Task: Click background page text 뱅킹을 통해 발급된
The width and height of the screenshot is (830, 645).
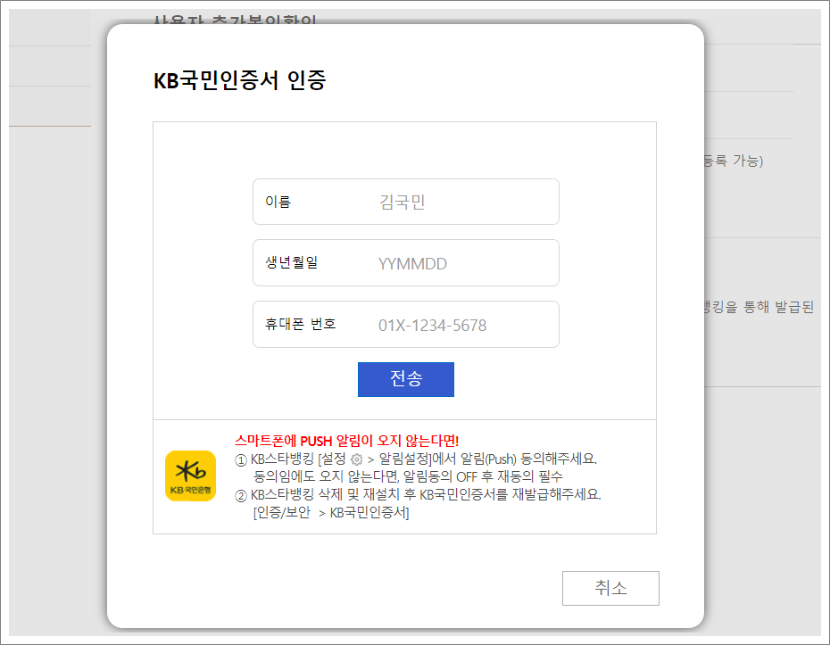Action: 759,307
